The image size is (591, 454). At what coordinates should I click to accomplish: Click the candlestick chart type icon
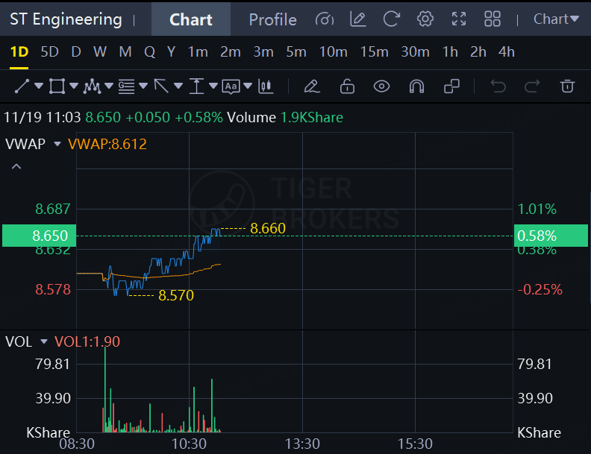click(266, 86)
